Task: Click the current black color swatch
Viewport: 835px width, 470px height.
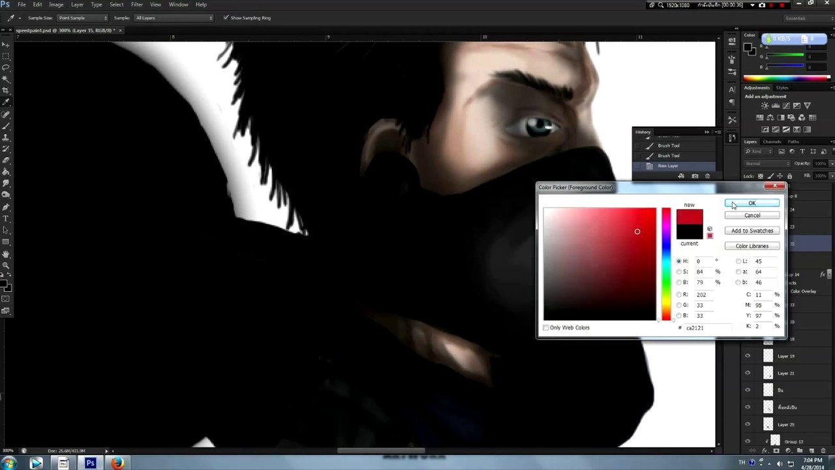Action: point(690,232)
